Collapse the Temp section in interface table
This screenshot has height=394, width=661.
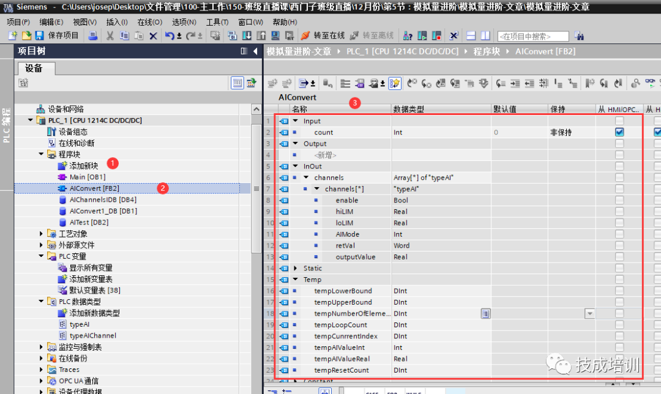pos(296,280)
